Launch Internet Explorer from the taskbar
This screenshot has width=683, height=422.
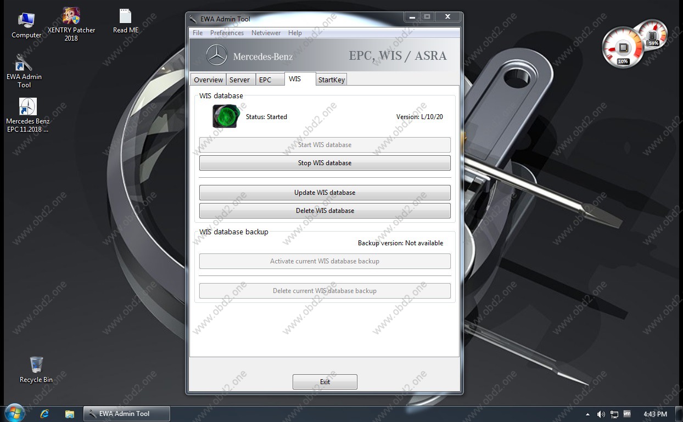(x=45, y=414)
